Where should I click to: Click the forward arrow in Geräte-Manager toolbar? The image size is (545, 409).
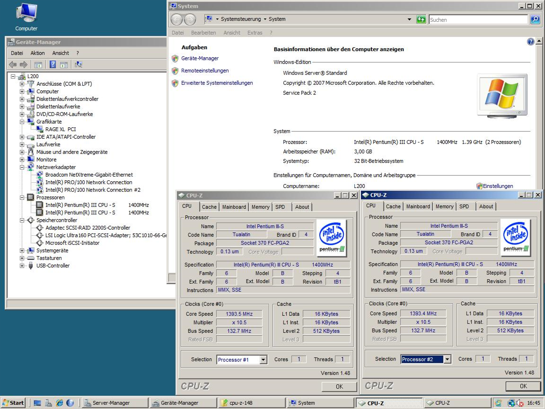point(24,65)
